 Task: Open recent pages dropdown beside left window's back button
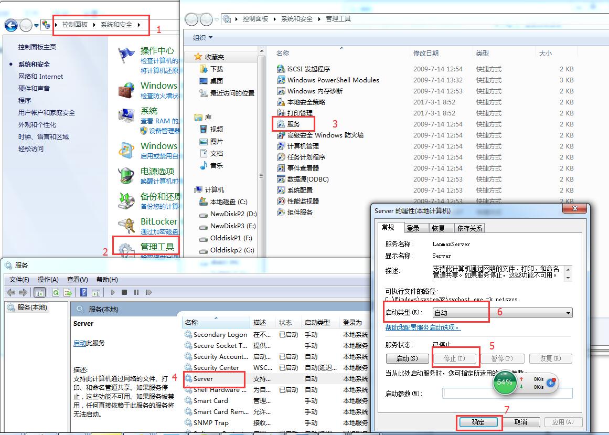point(36,26)
